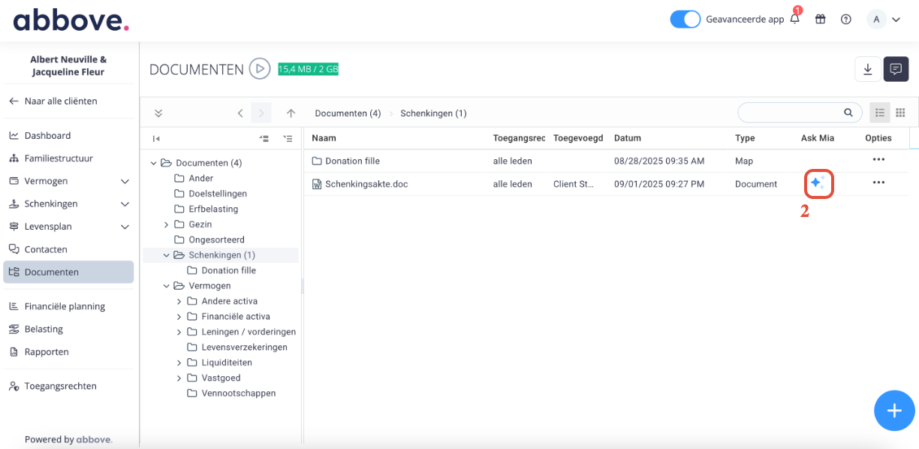Expand the Schenkingen sidebar chevron
This screenshot has height=449, width=919.
pos(125,203)
